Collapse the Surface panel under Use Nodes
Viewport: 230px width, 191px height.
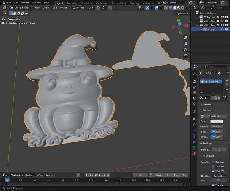point(207,110)
